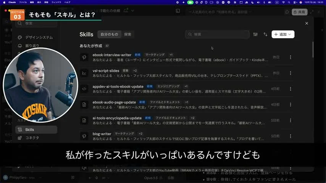Open デザインシステム in the sidebar
326x183 pixels.
click(x=36, y=37)
